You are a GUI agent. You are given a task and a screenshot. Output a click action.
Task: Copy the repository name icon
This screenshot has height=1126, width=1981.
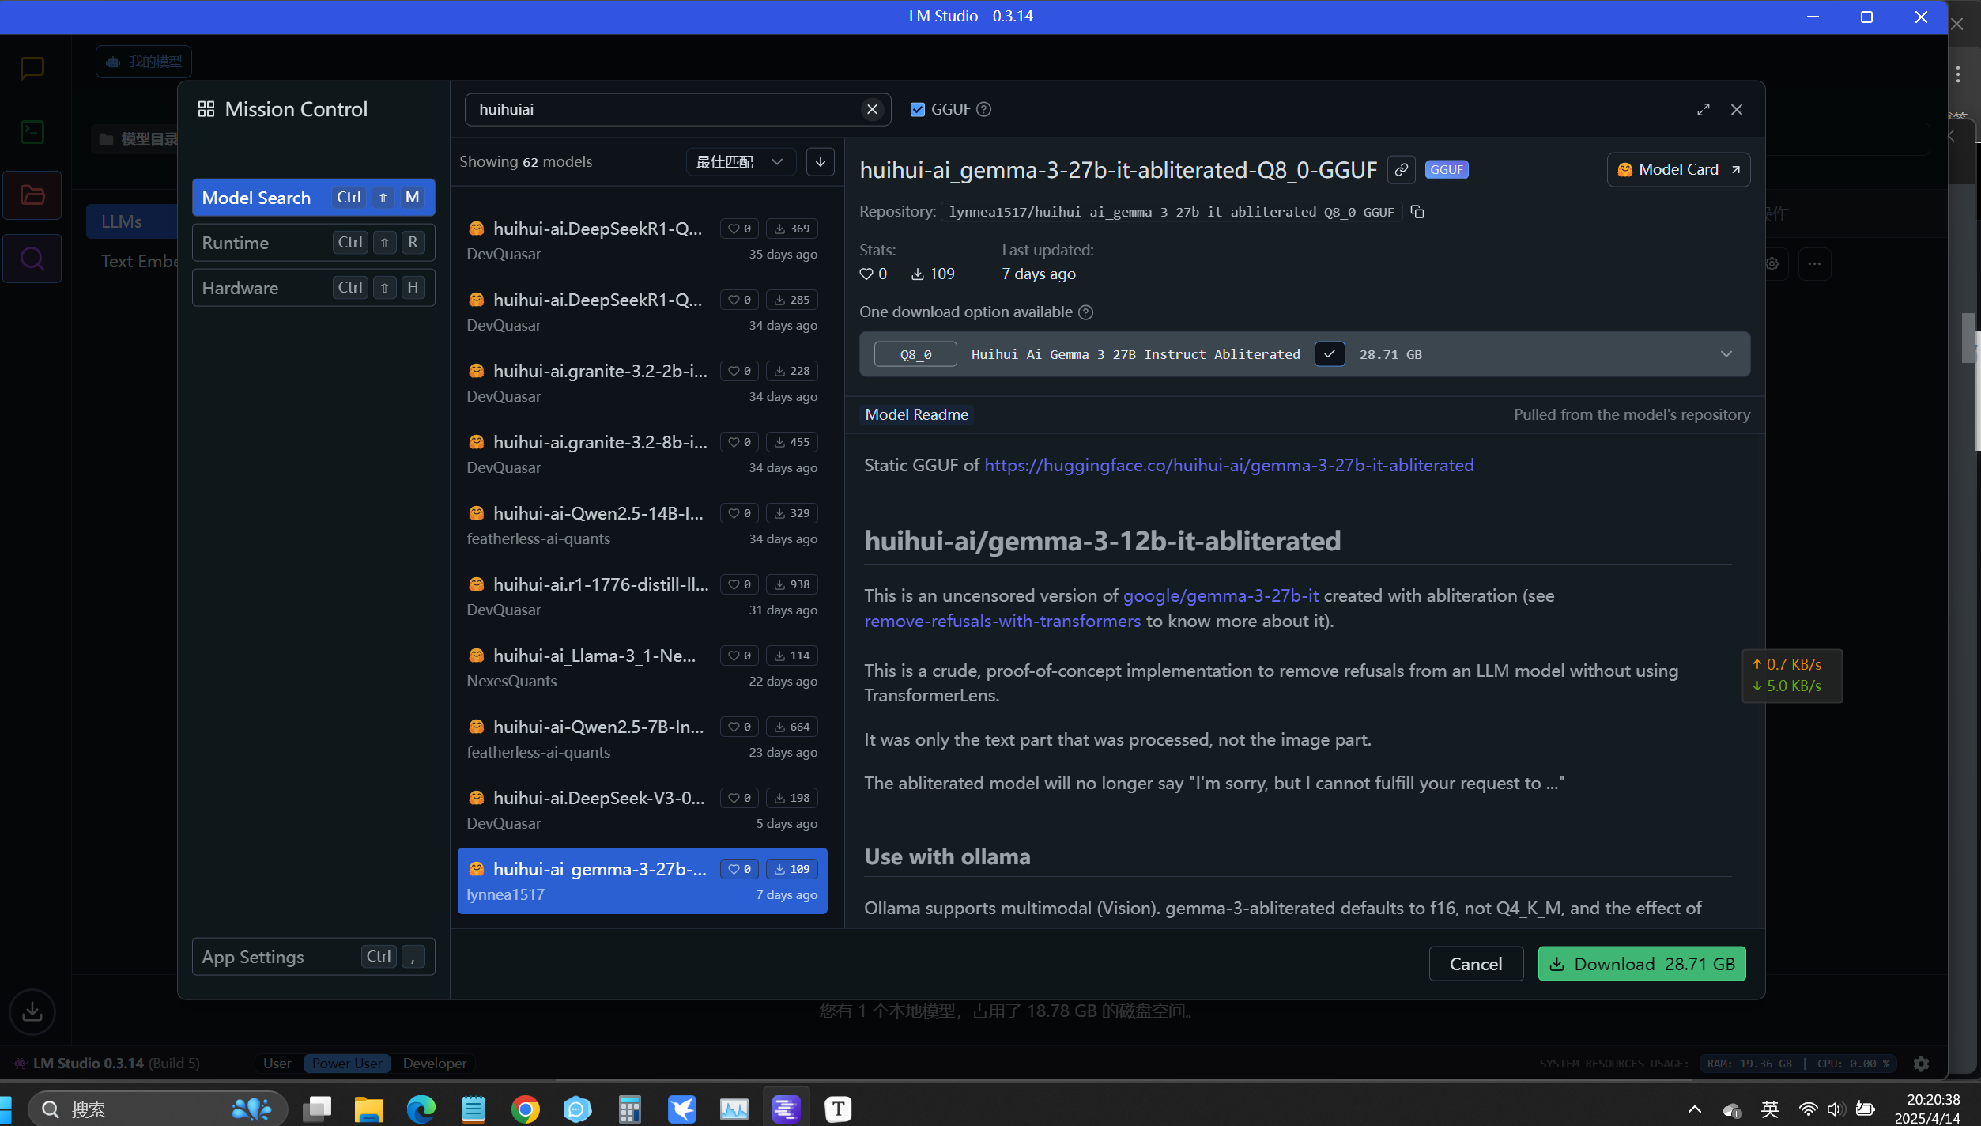coord(1417,212)
